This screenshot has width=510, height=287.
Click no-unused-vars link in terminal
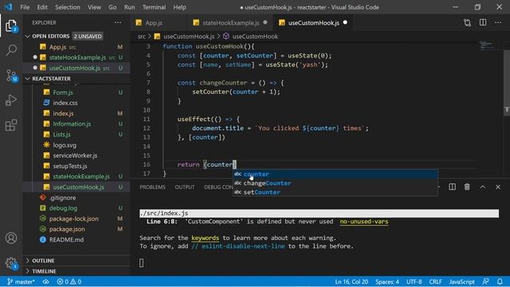click(364, 222)
